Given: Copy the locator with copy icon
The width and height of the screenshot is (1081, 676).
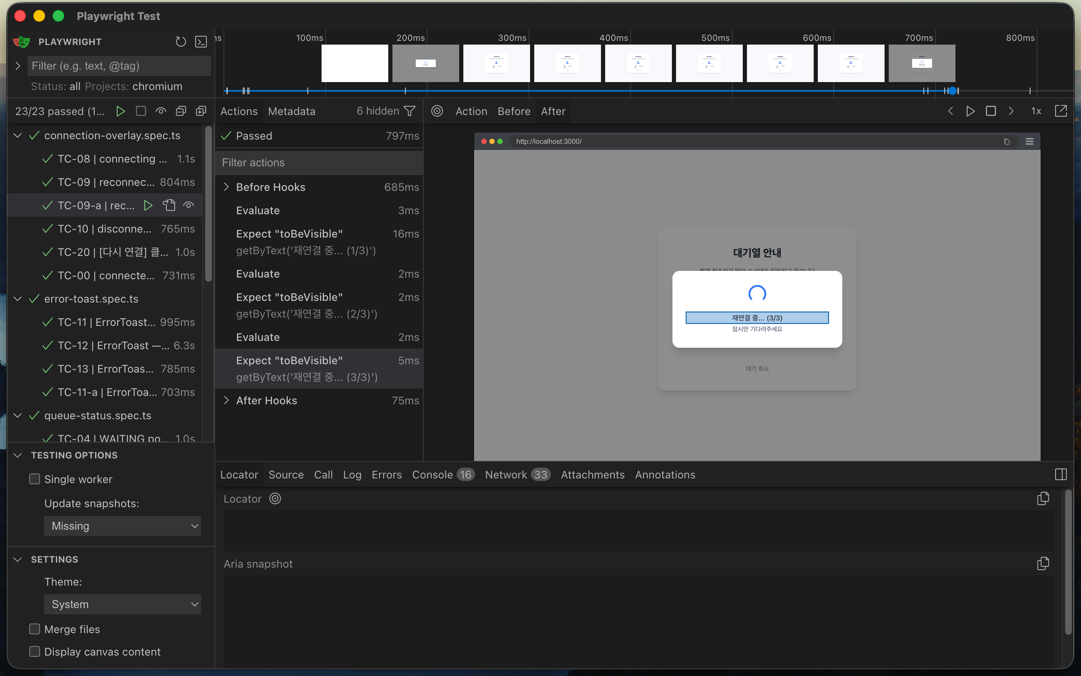Looking at the screenshot, I should click(1043, 498).
